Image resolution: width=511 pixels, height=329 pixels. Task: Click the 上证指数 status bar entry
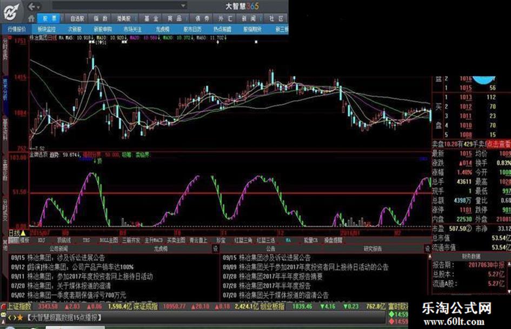(x=19, y=306)
